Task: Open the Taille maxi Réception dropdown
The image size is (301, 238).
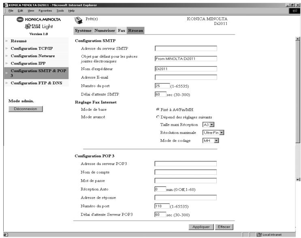Action: point(209,124)
